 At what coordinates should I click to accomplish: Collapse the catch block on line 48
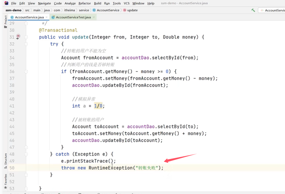(26, 154)
